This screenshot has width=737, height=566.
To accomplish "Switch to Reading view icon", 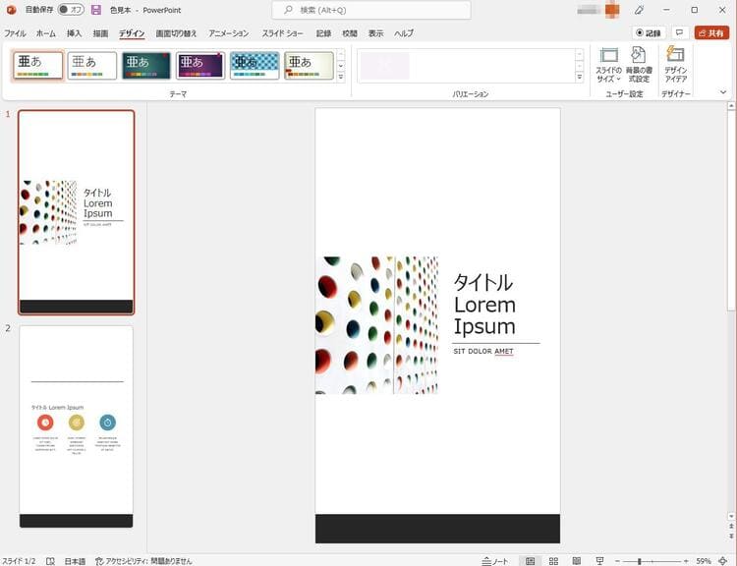I will 577,561.
